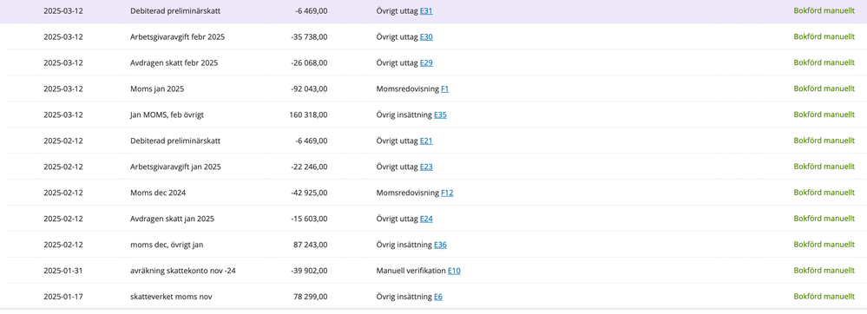The image size is (867, 314).
Task: Click description 'moms dec, övrigt jan'
Action: (167, 245)
